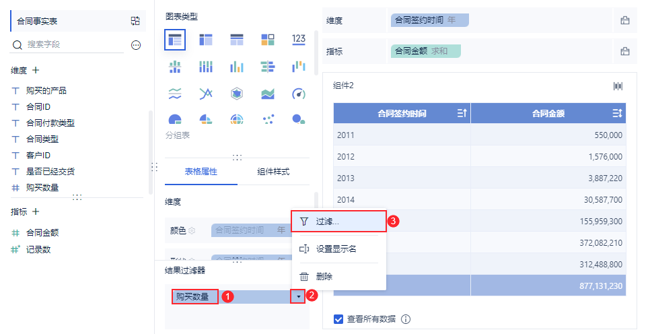Screen dimensions: 648x334
Task: Uncheck the 查看所有数据 checkbox
Action: pyautogui.click(x=338, y=319)
